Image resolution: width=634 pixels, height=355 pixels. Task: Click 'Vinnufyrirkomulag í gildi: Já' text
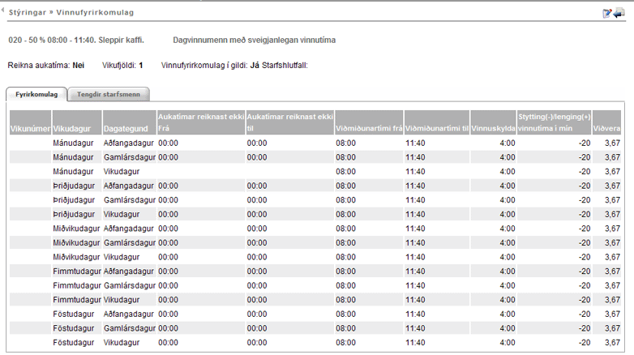tap(210, 65)
